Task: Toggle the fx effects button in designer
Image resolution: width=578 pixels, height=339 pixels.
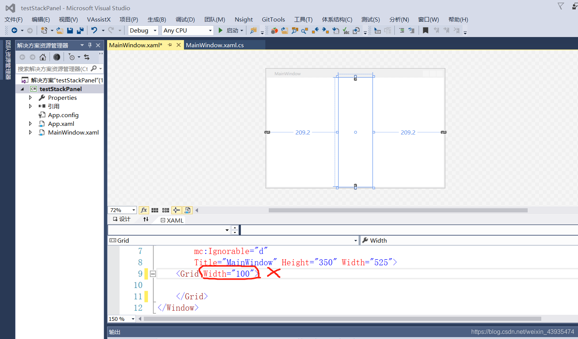Action: pyautogui.click(x=144, y=210)
